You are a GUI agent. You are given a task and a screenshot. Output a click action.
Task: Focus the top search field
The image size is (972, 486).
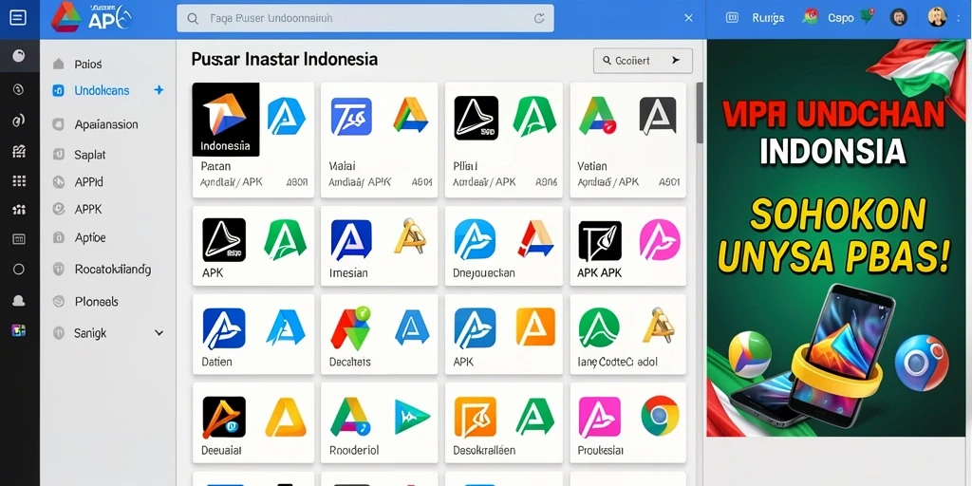[365, 19]
